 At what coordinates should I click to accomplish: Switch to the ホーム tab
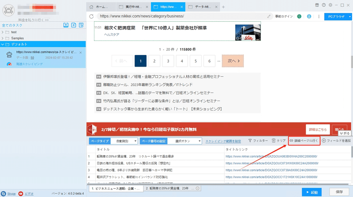101,7
